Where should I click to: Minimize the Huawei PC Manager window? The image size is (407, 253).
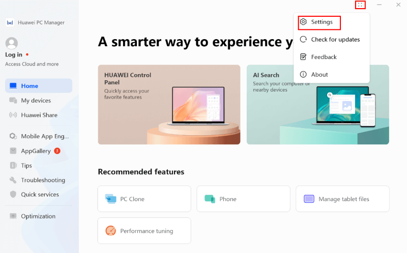click(379, 5)
